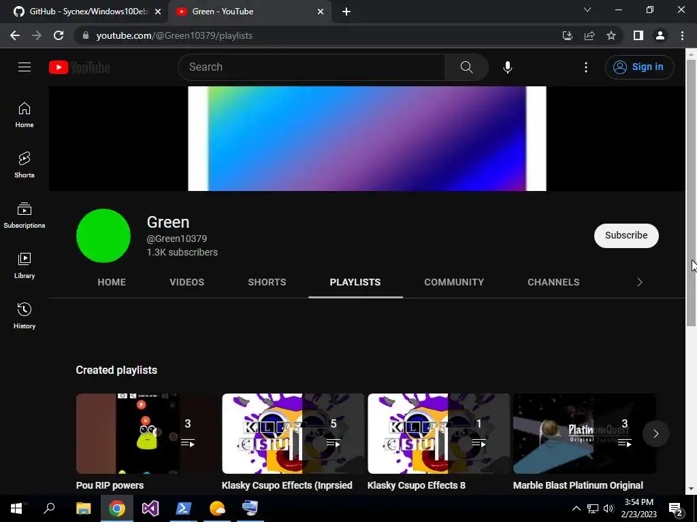The width and height of the screenshot is (697, 522).
Task: Select the PLAYLISTS tab
Action: [355, 282]
